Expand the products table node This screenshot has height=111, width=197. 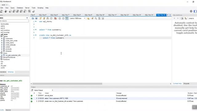[x=2, y=49]
